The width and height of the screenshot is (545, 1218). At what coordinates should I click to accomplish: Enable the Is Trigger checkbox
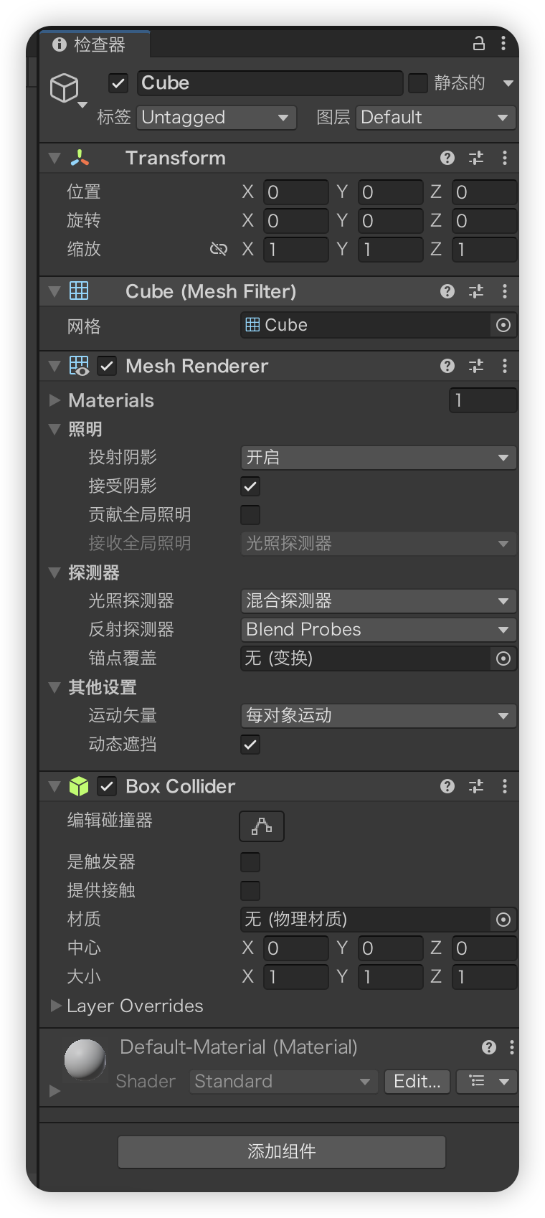pos(250,862)
